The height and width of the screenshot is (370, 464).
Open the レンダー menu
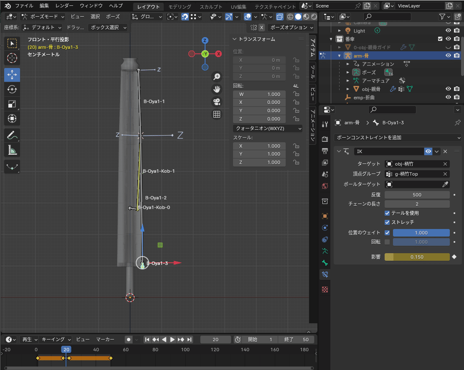pyautogui.click(x=64, y=6)
